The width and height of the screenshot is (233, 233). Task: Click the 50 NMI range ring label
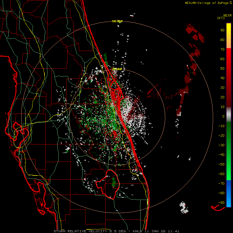pyautogui.click(x=117, y=69)
